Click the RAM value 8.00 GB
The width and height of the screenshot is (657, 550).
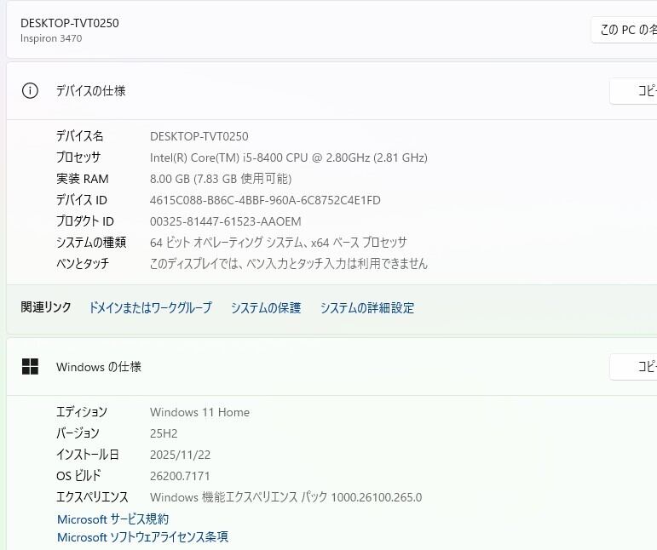pos(221,179)
